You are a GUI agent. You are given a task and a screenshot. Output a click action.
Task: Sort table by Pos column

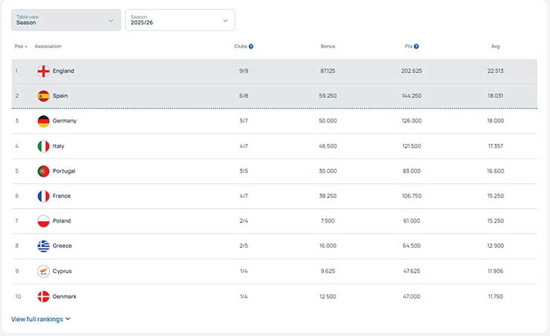pos(21,47)
